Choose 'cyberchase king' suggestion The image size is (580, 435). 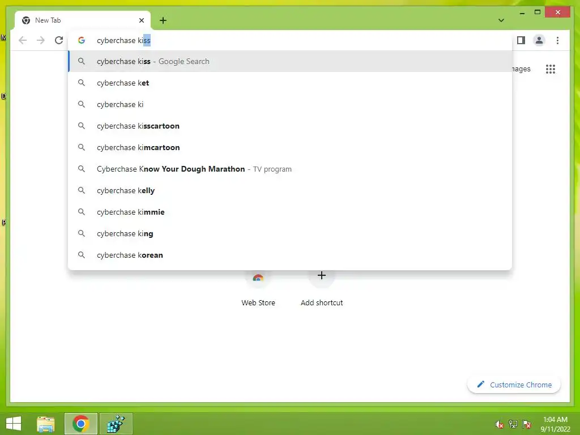click(x=291, y=233)
